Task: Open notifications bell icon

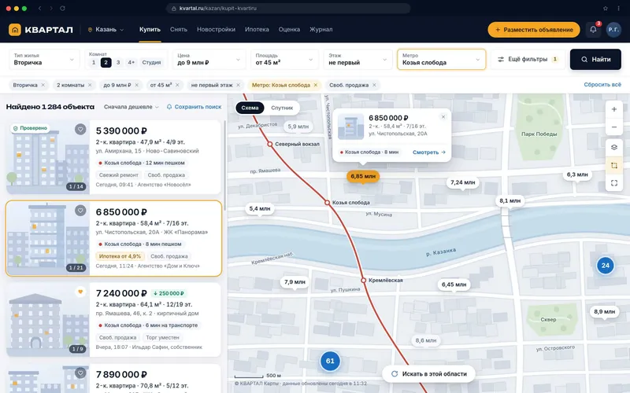Action: [593, 29]
